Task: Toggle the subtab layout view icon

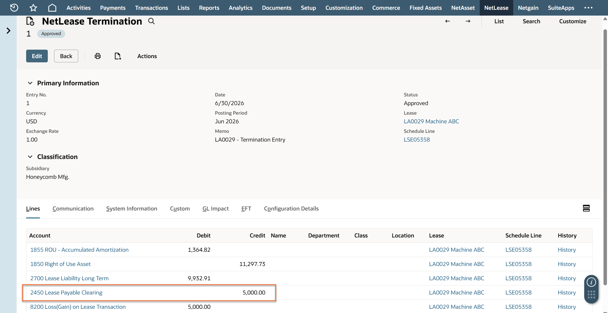Action: (586, 208)
